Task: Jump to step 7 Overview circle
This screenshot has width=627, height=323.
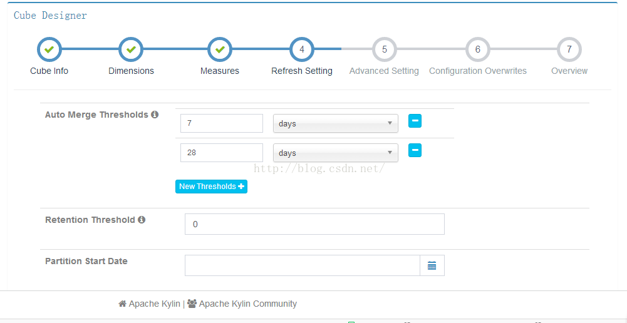Action: click(x=569, y=49)
